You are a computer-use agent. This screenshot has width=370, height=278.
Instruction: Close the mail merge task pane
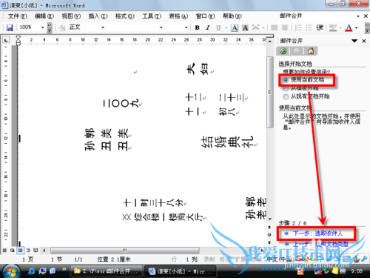point(364,41)
